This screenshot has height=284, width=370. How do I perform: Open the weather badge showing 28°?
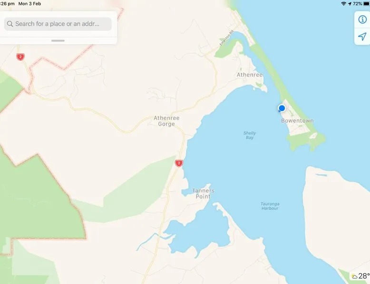pos(360,276)
